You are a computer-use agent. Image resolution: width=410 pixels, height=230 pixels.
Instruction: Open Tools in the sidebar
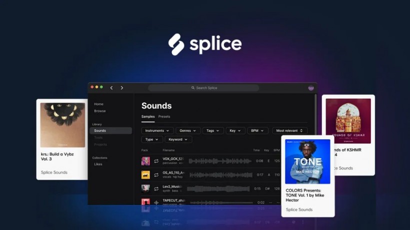pos(98,137)
